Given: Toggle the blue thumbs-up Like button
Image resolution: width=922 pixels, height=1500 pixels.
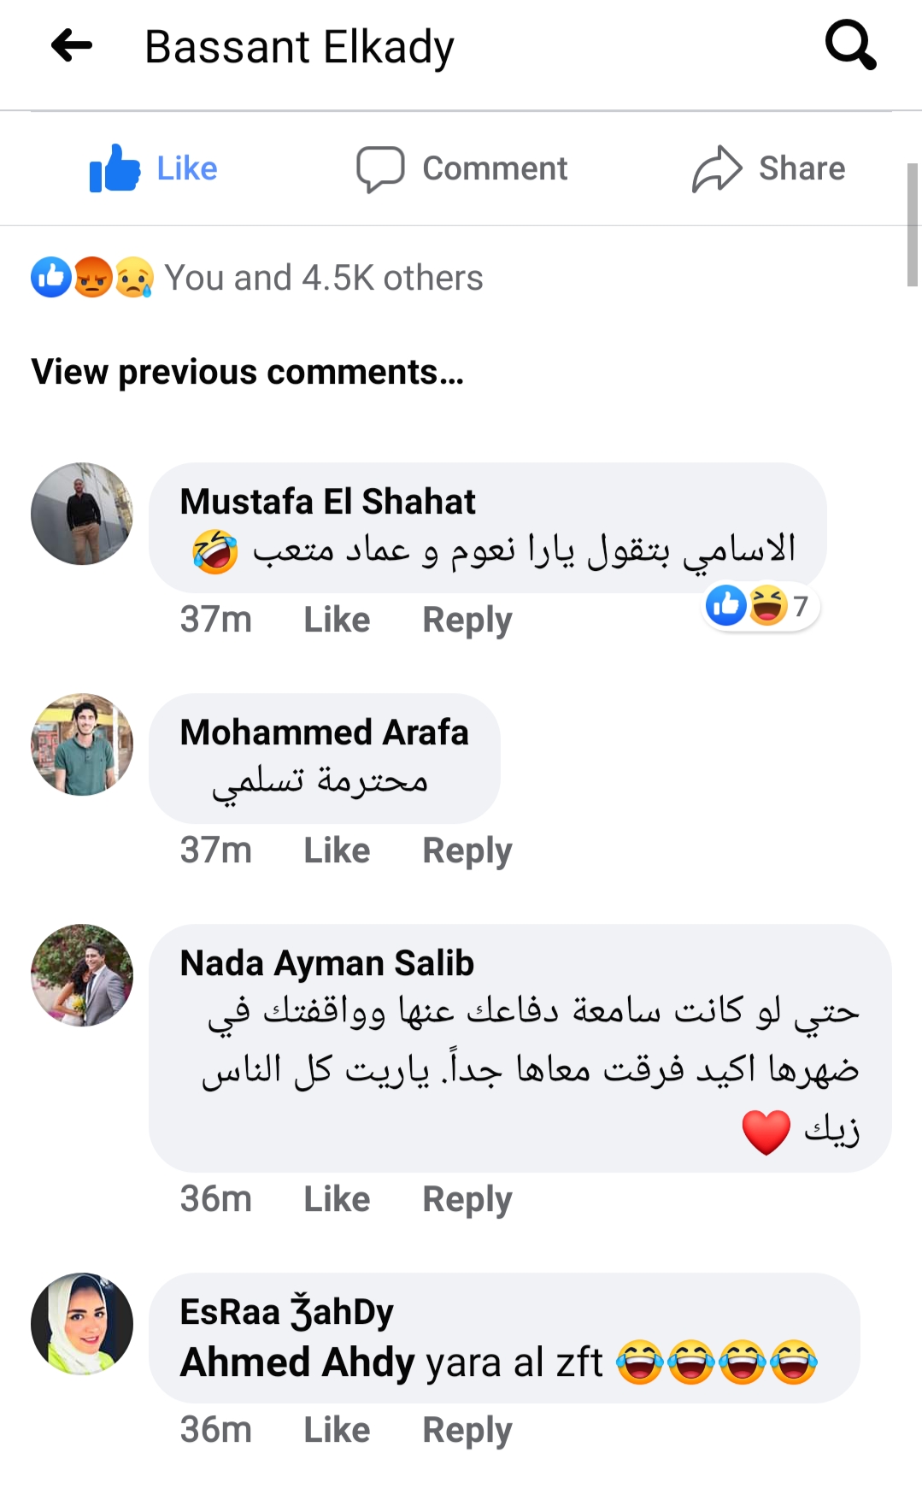Looking at the screenshot, I should (x=115, y=168).
